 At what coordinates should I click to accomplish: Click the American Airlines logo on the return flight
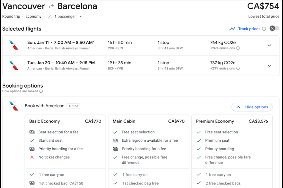[14, 66]
